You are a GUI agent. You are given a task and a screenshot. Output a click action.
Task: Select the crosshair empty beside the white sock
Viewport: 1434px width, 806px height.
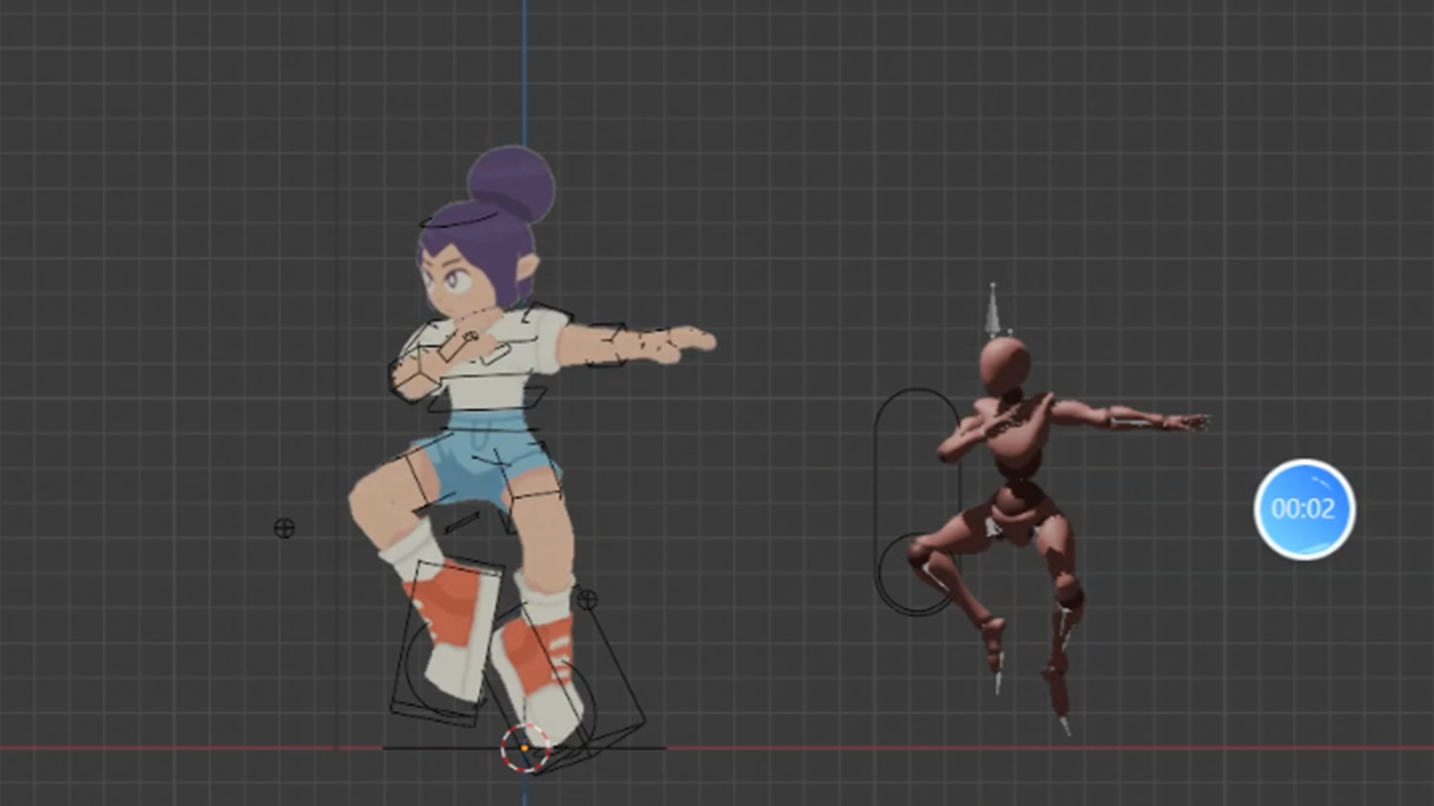point(587,599)
